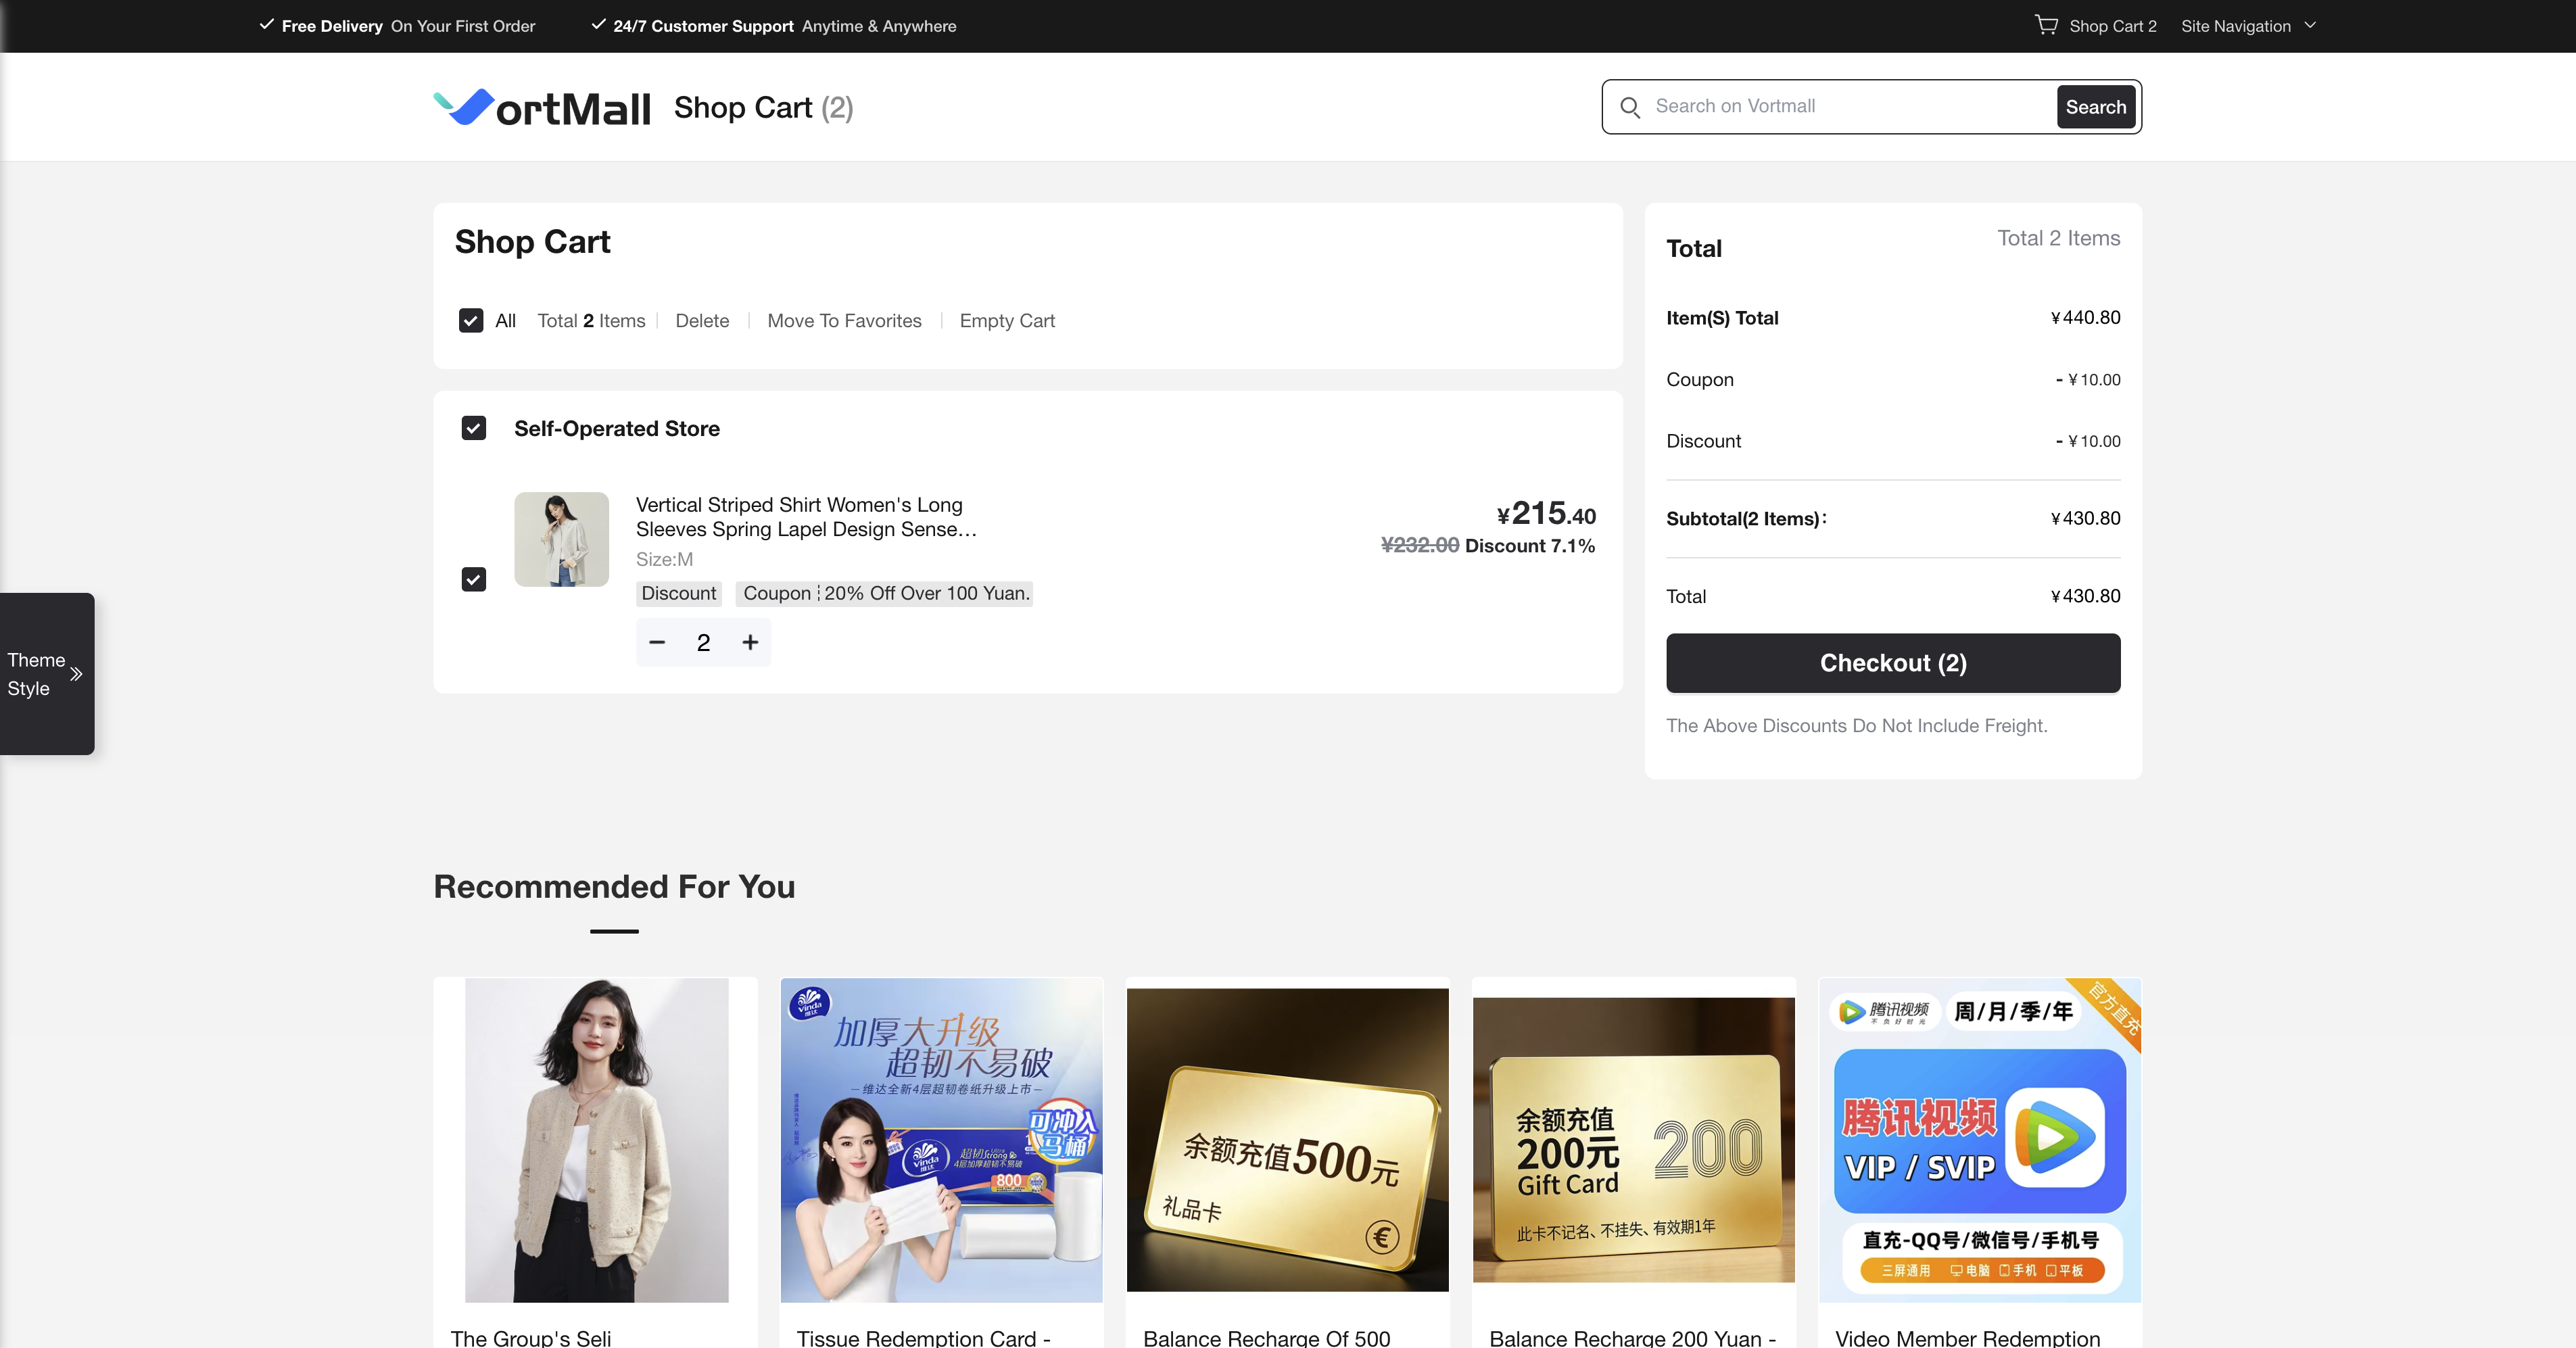The image size is (2576, 1348).
Task: Click the shopping cart icon in top bar
Action: coord(2046,25)
